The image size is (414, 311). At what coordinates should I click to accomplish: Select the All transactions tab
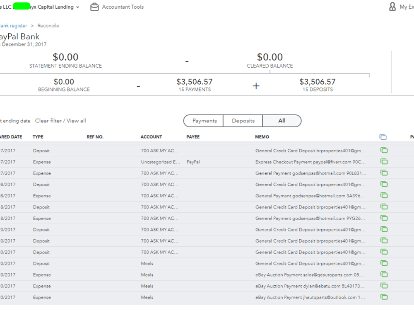282,121
